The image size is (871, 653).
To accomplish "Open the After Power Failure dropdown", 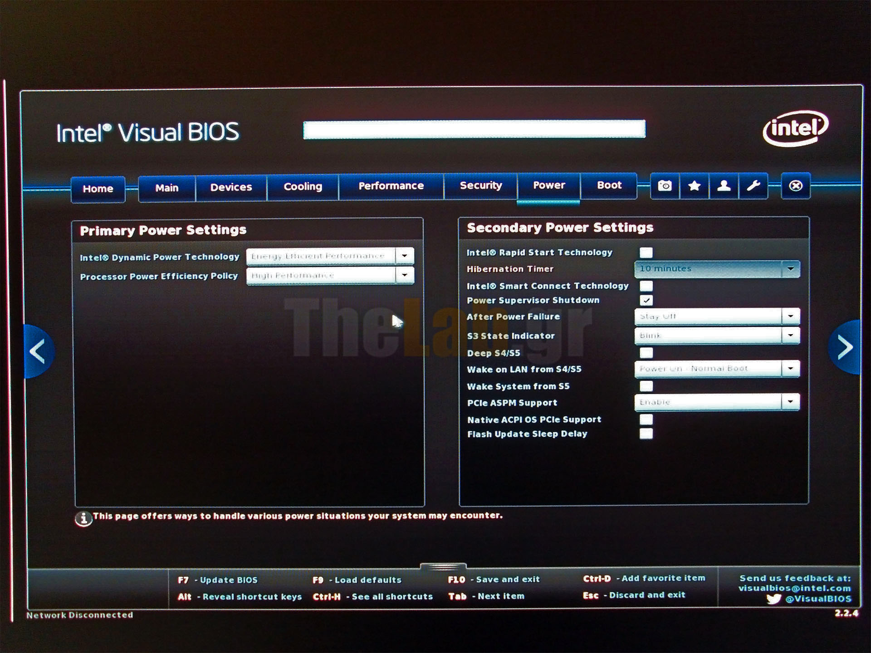I will [x=790, y=316].
